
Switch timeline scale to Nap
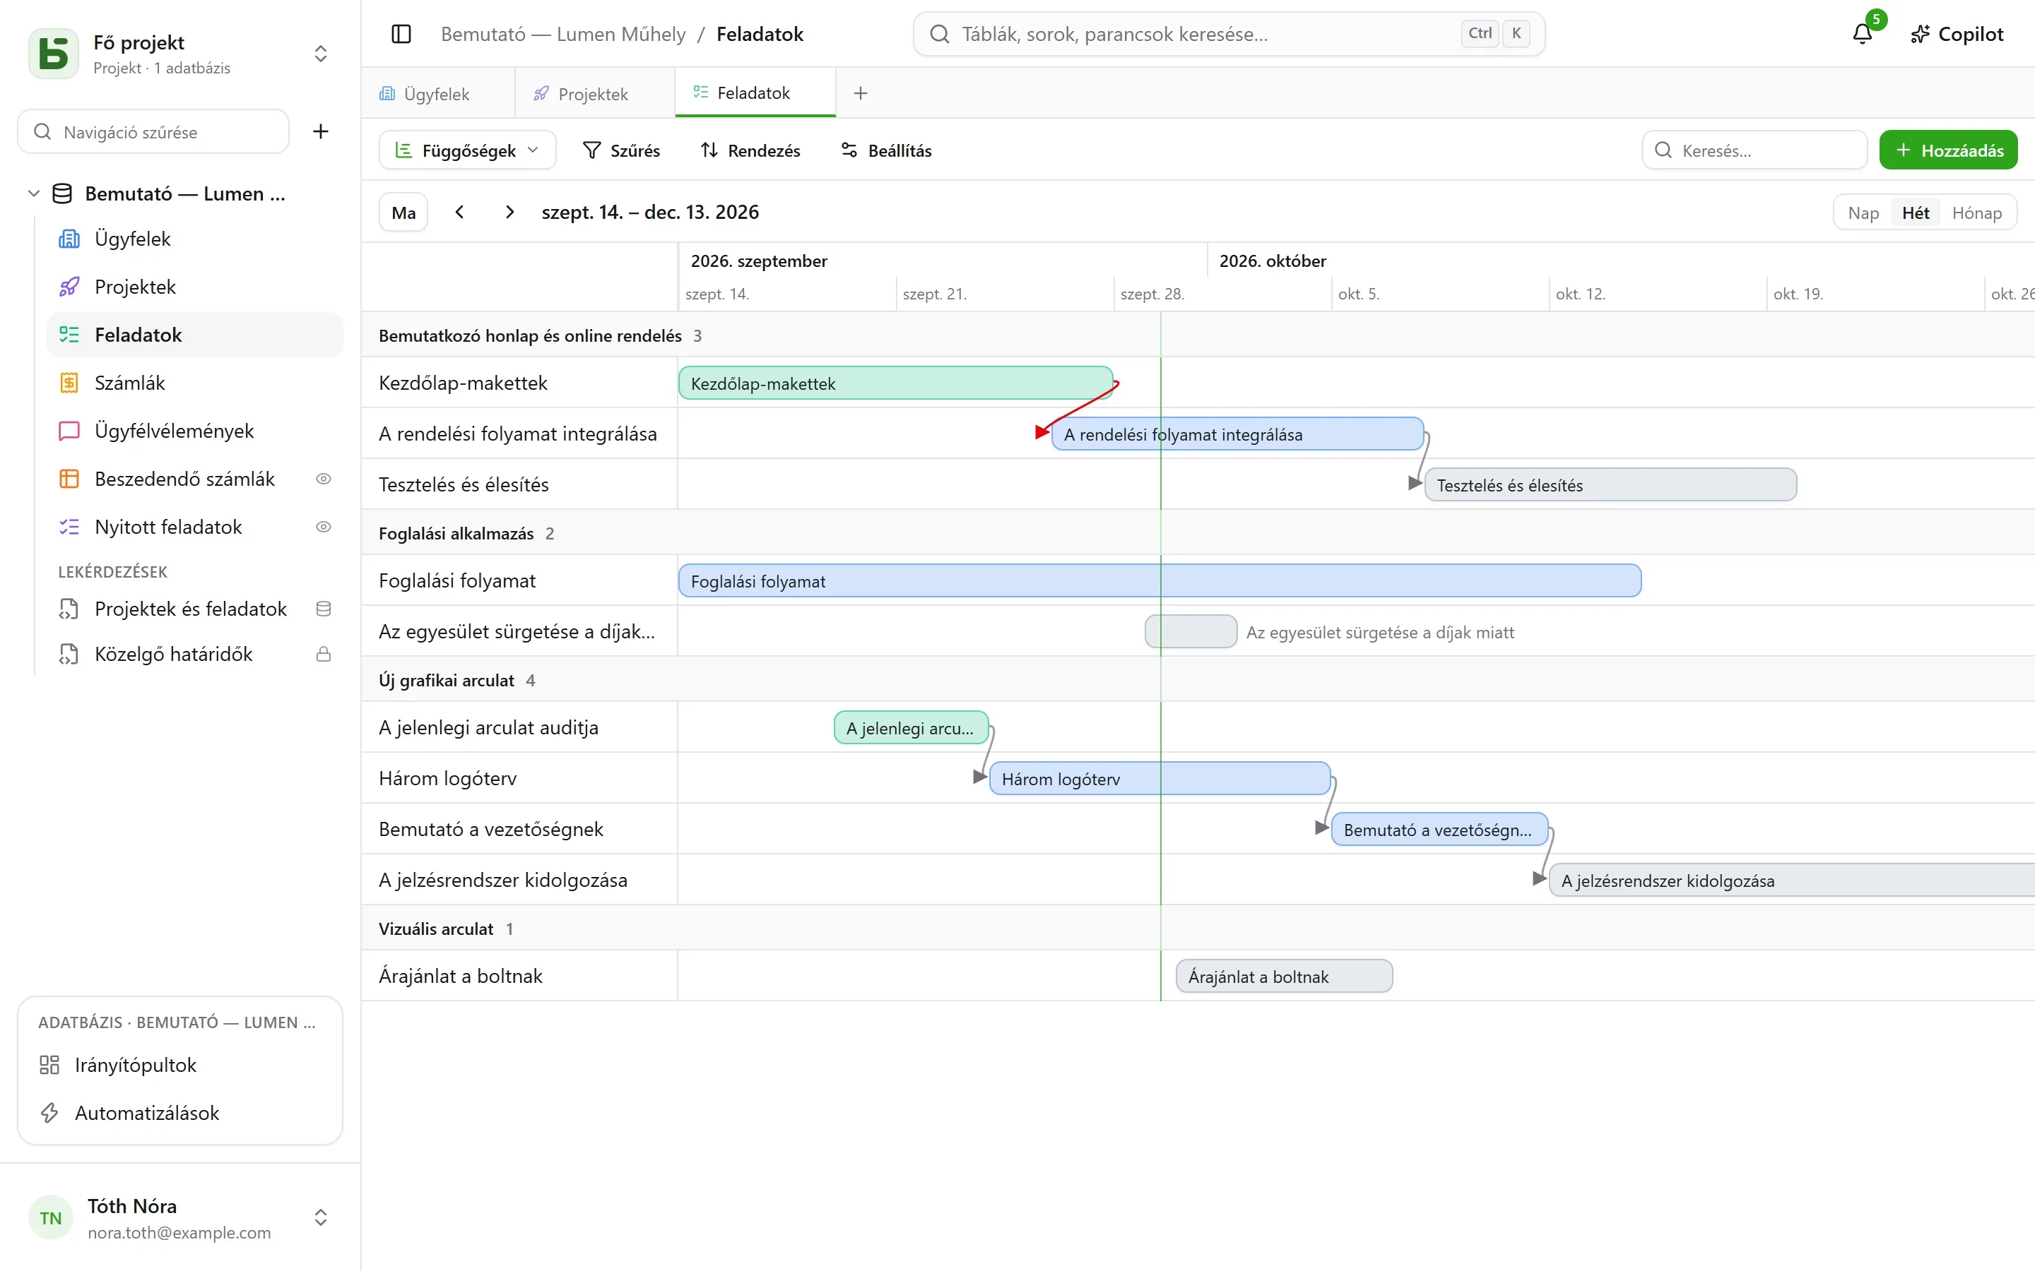pyautogui.click(x=1863, y=213)
